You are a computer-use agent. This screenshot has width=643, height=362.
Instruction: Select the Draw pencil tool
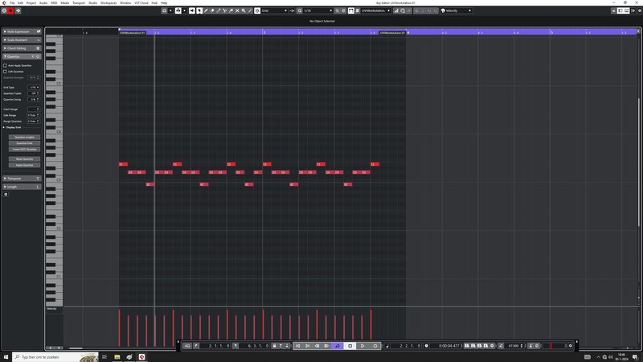point(206,10)
